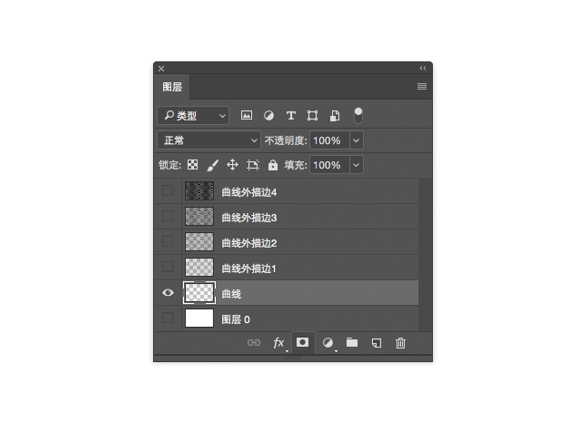The height and width of the screenshot is (425, 586).
Task: Show the 曲线外描边4 layer
Action: [167, 191]
